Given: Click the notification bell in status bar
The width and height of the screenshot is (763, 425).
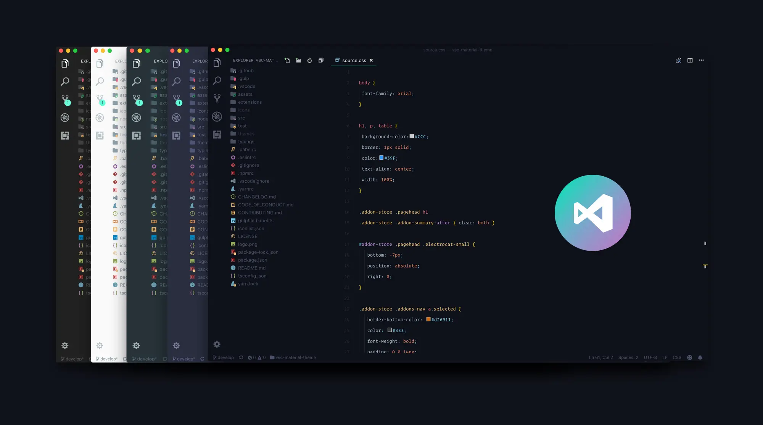Looking at the screenshot, I should tap(700, 357).
